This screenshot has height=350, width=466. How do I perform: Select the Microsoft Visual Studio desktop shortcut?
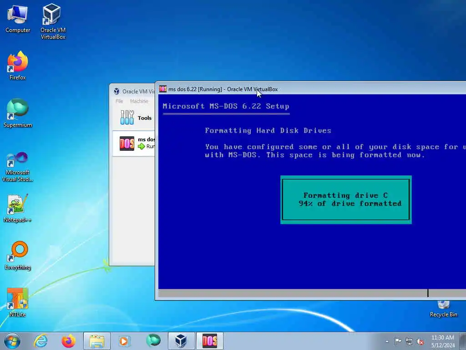(18, 167)
